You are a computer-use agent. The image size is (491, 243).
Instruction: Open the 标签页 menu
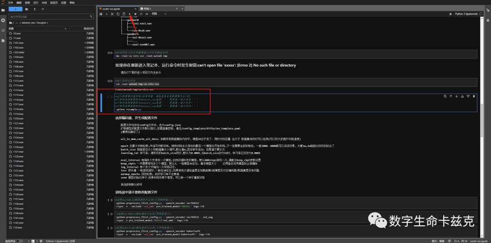click(54, 3)
